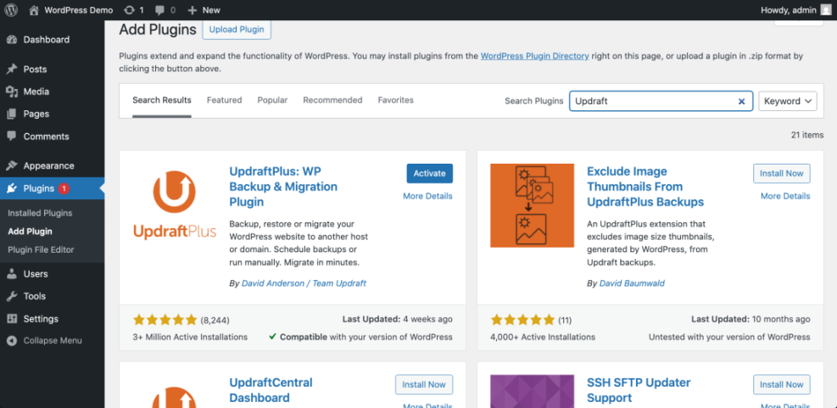Click the Tools wrench icon in sidebar
Screen dimensions: 837x408
[12, 296]
